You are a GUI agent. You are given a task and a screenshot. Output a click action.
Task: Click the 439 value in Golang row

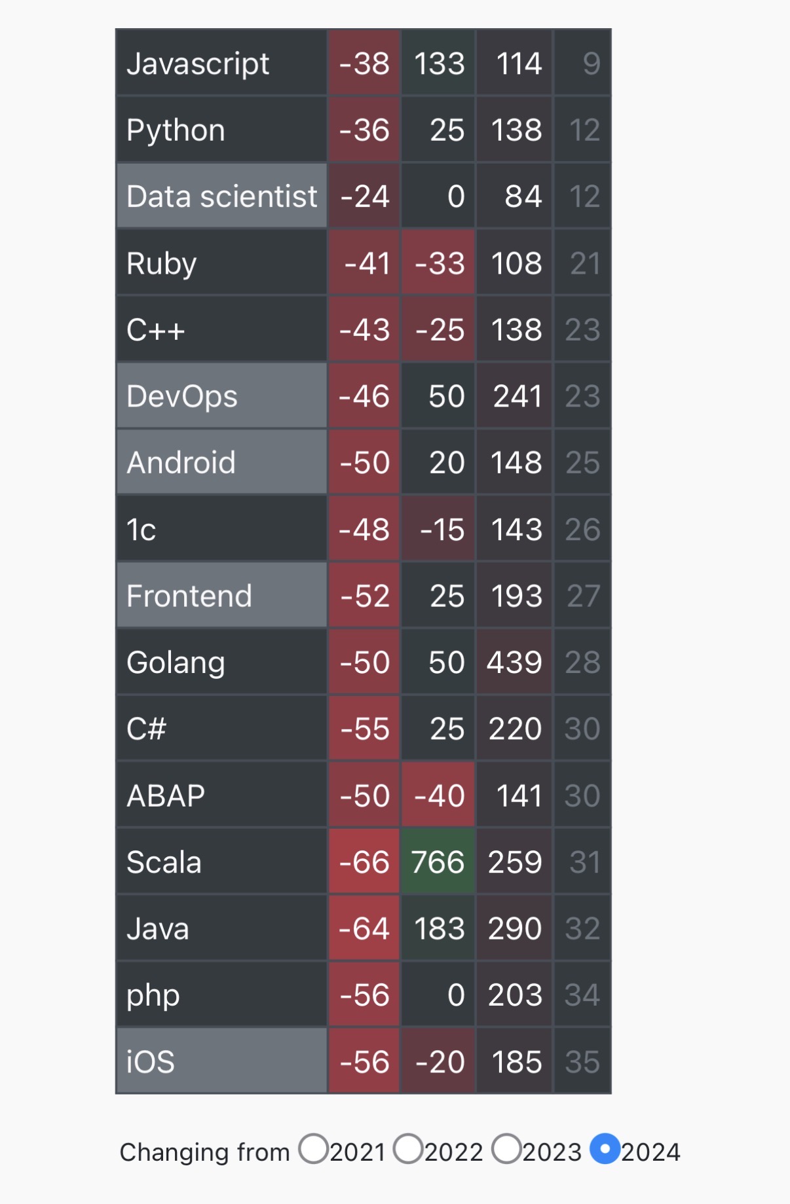[x=514, y=662]
